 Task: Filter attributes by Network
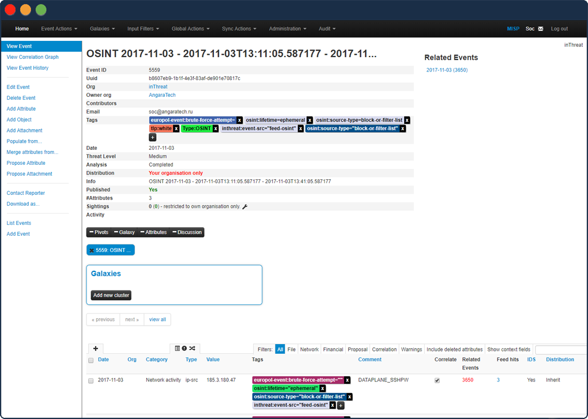(310, 350)
